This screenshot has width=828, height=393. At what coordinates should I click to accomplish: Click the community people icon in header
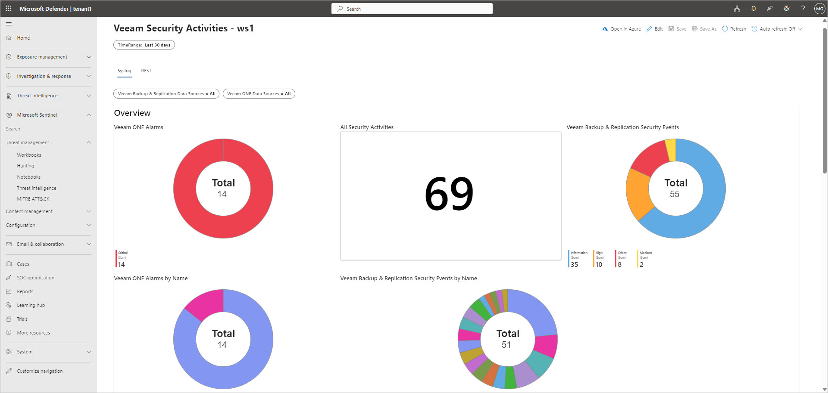point(770,9)
